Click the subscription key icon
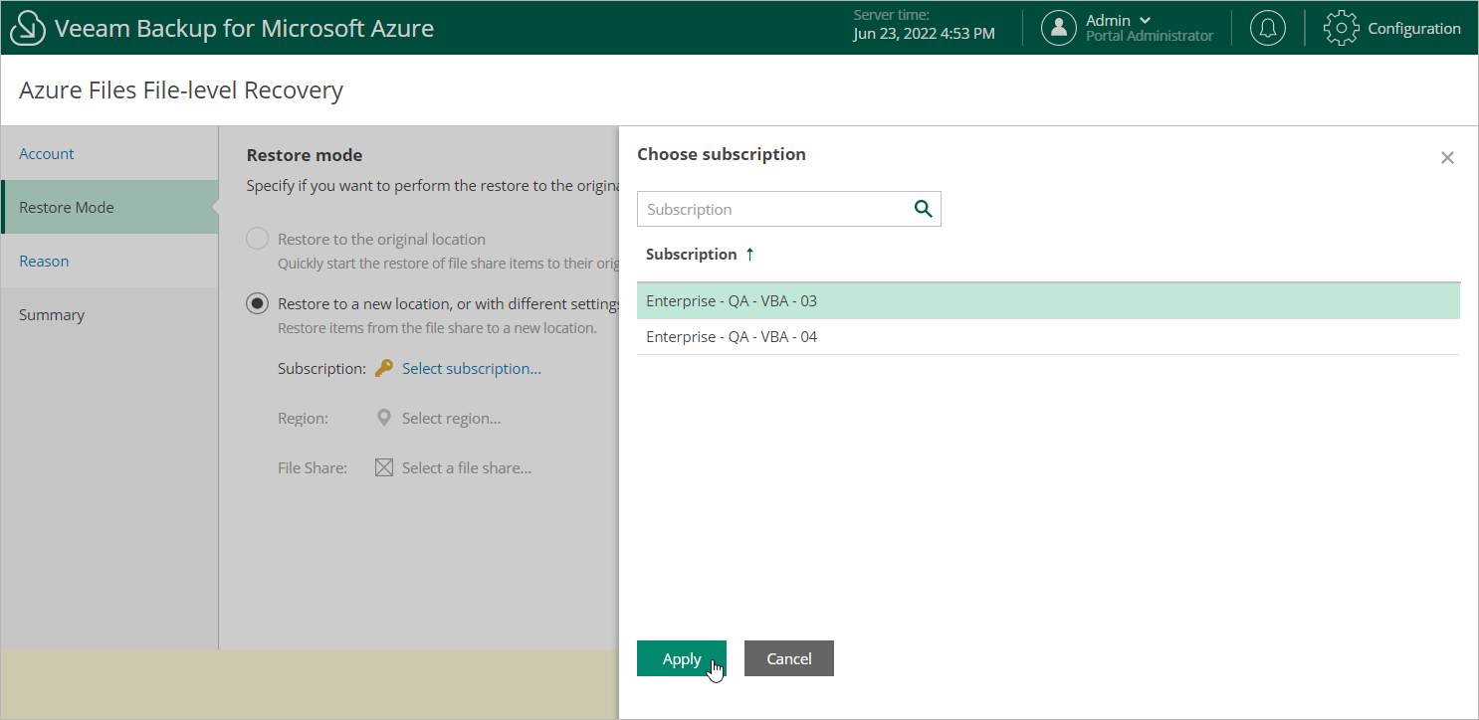Viewport: 1479px width, 720px height. [x=384, y=369]
